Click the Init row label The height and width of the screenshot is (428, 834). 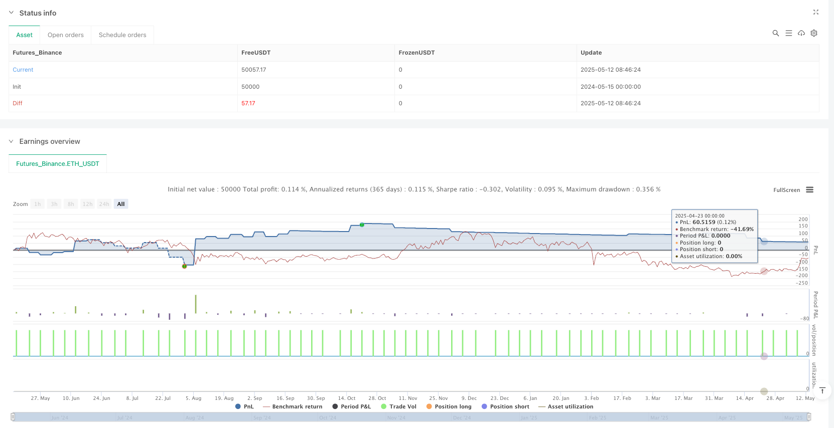[x=17, y=87]
